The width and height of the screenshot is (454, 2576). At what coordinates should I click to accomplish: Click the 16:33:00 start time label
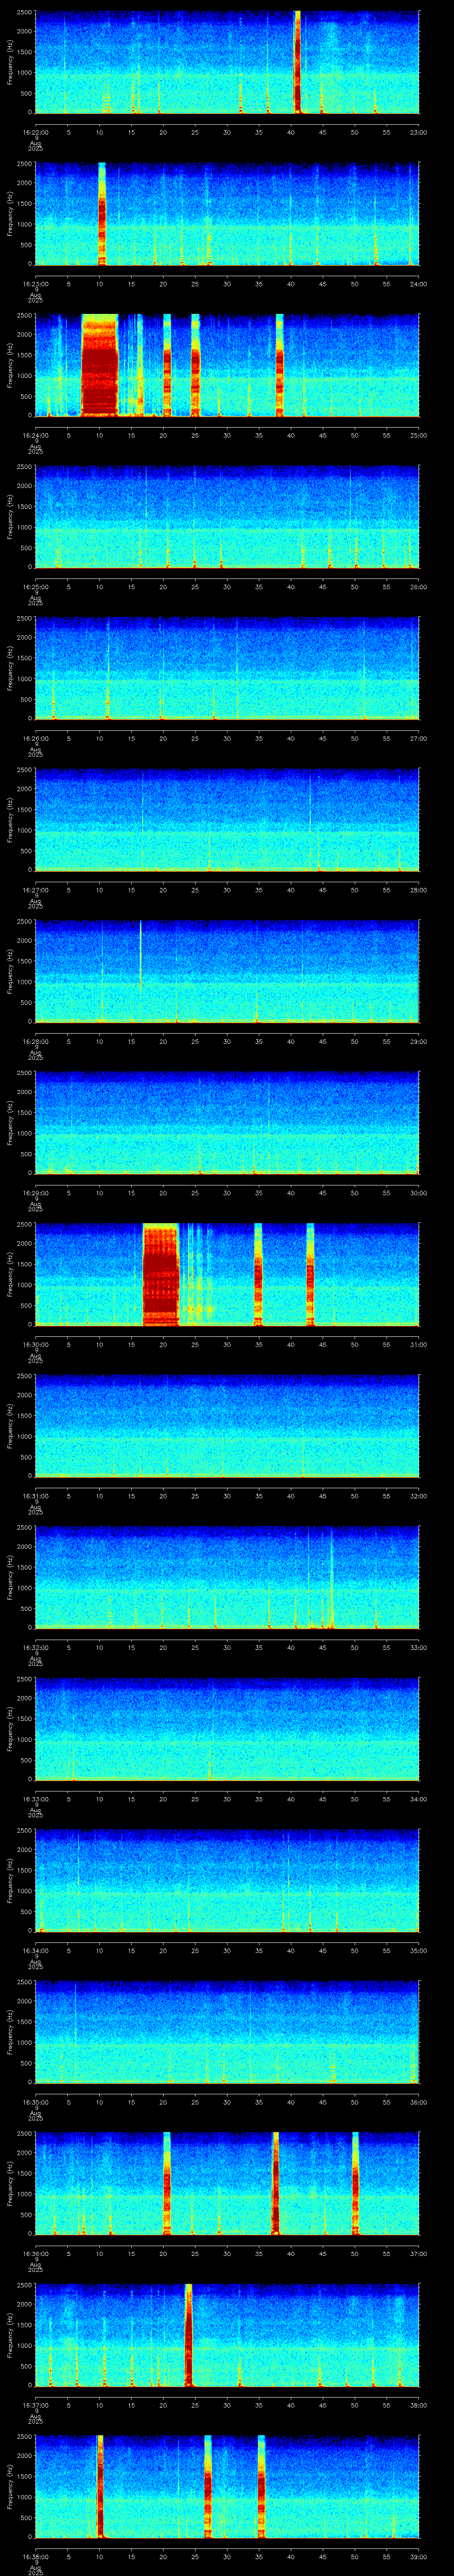(x=35, y=1799)
